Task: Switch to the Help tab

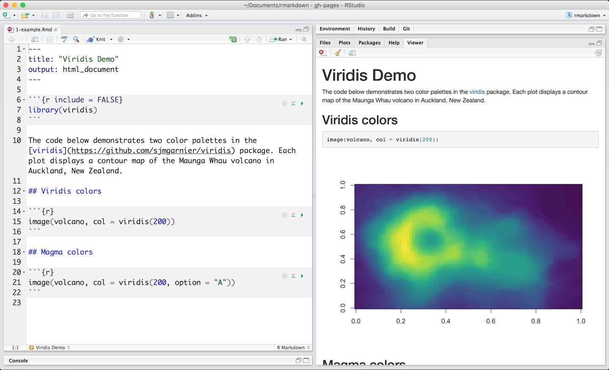Action: (394, 43)
